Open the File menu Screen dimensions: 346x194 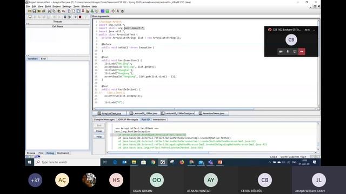(x=28, y=6)
